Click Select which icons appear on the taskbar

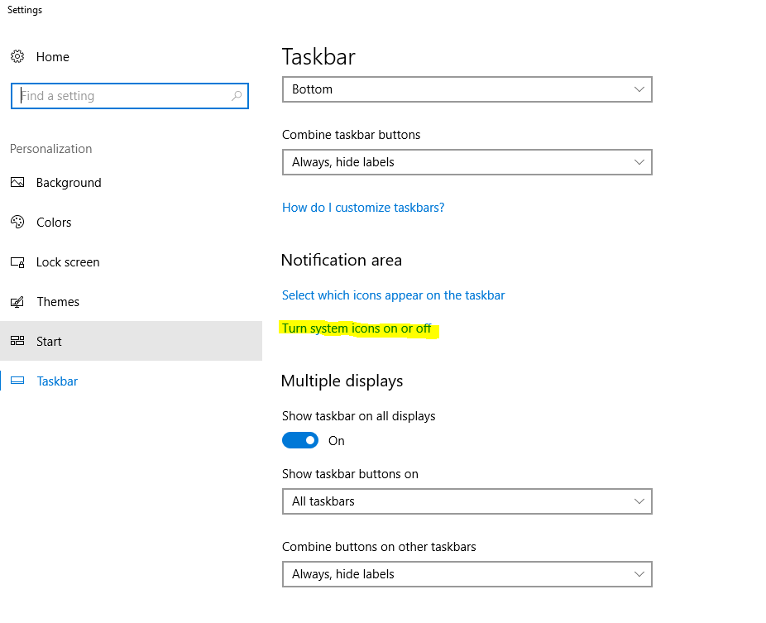[x=393, y=295]
